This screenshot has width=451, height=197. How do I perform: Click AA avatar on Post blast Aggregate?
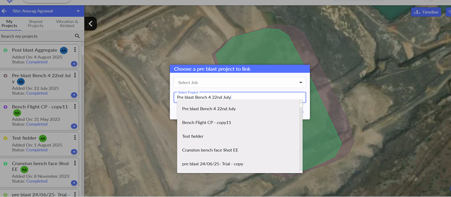(x=64, y=50)
